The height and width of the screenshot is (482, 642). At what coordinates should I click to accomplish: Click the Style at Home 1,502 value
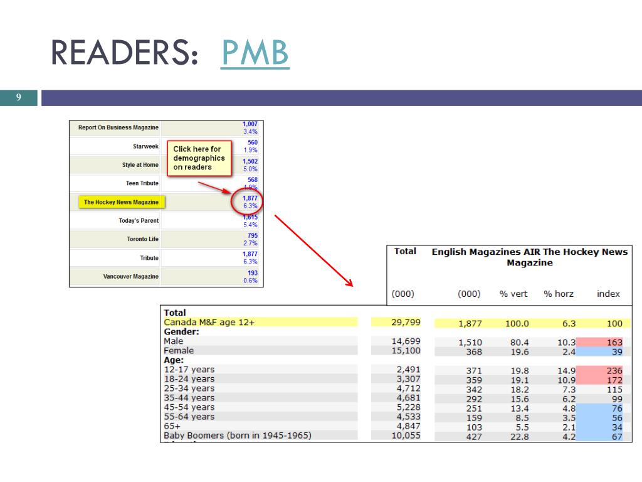pyautogui.click(x=250, y=161)
